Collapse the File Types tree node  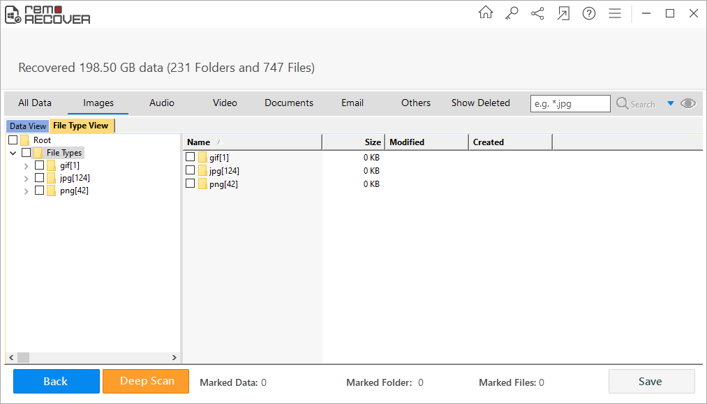[x=13, y=153]
